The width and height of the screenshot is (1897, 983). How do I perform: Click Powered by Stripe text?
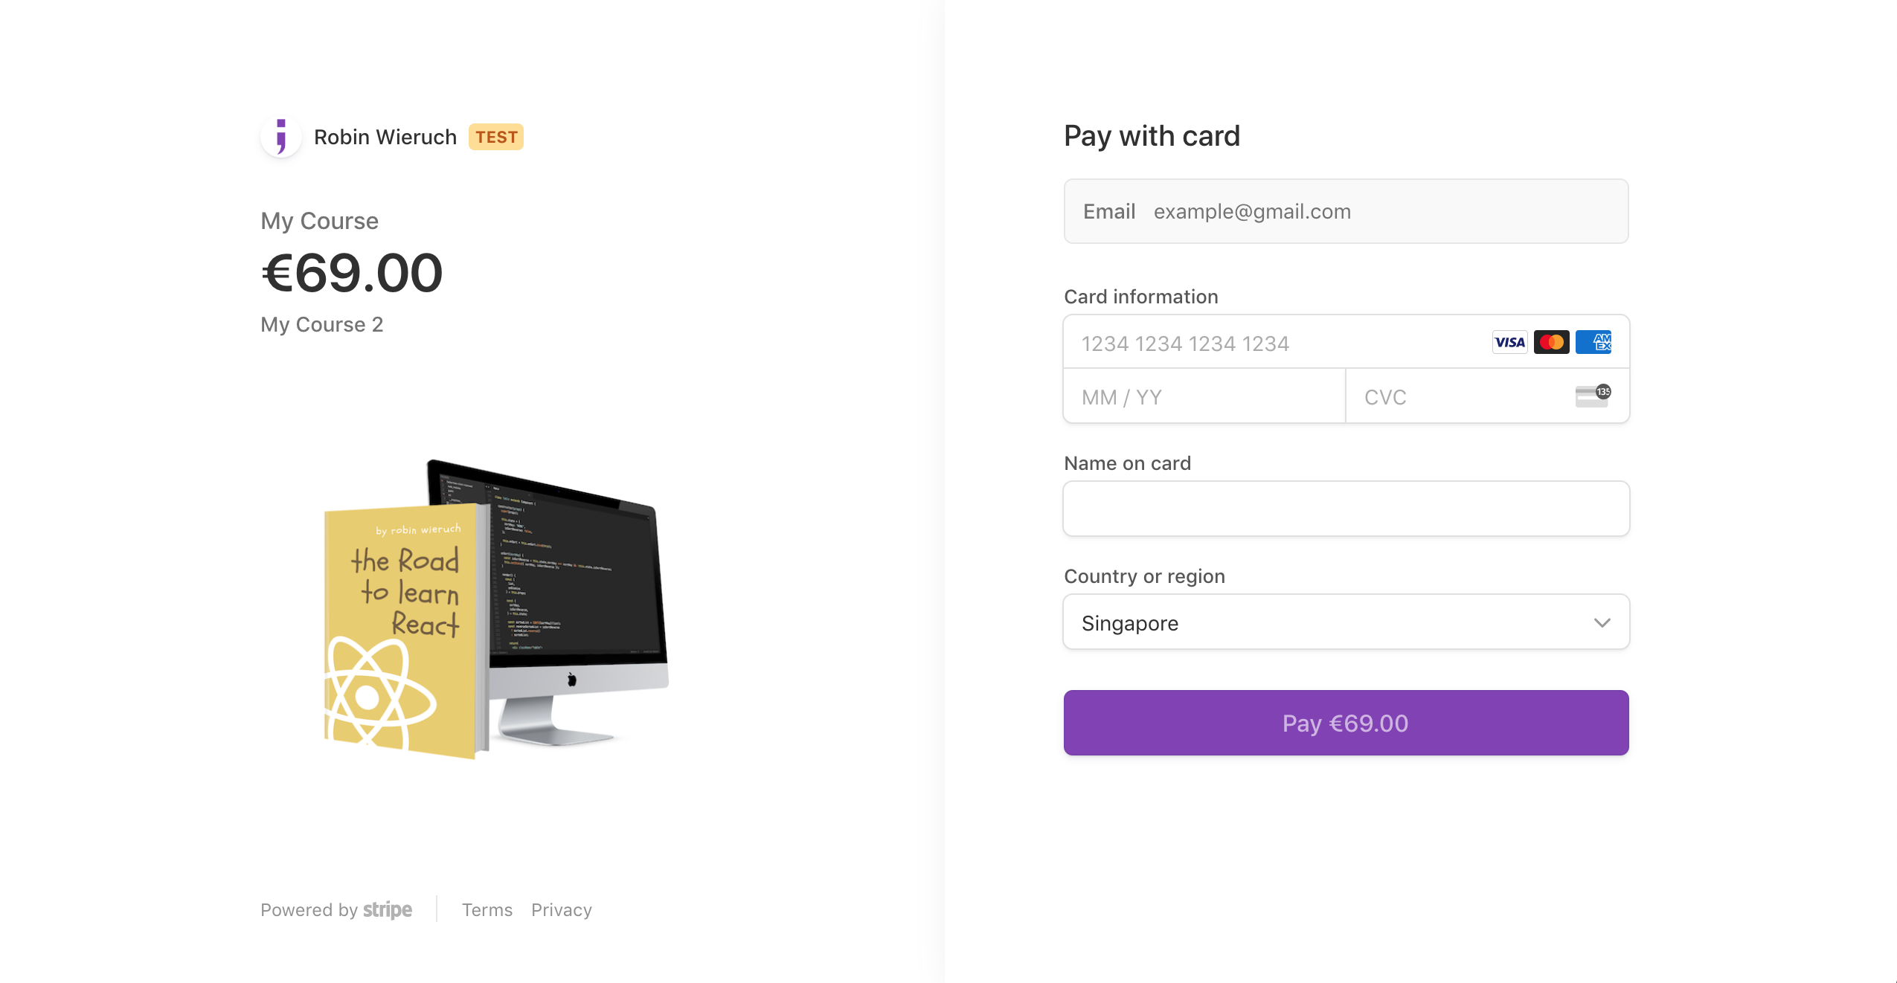coord(337,909)
